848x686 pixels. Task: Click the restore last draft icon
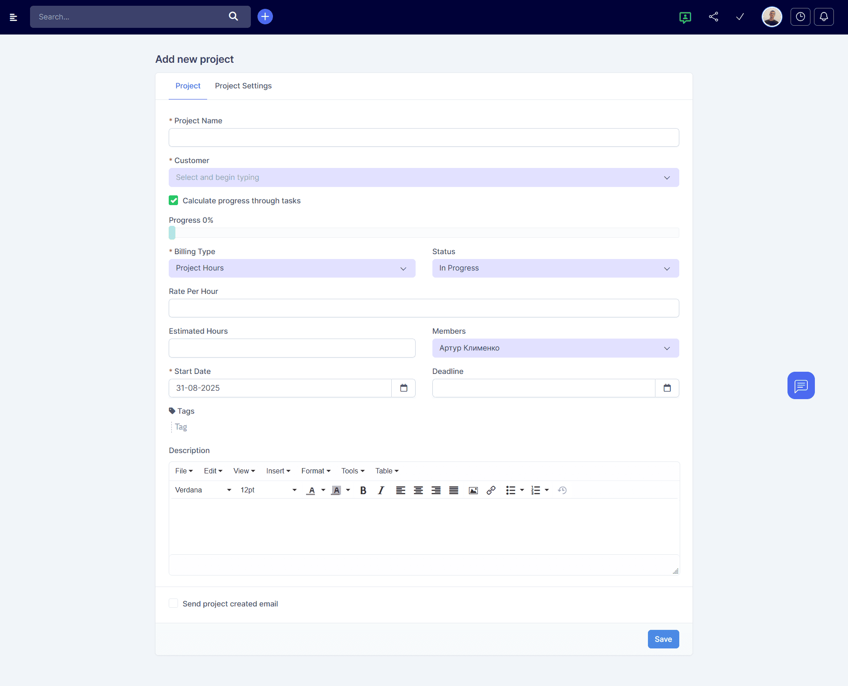562,490
